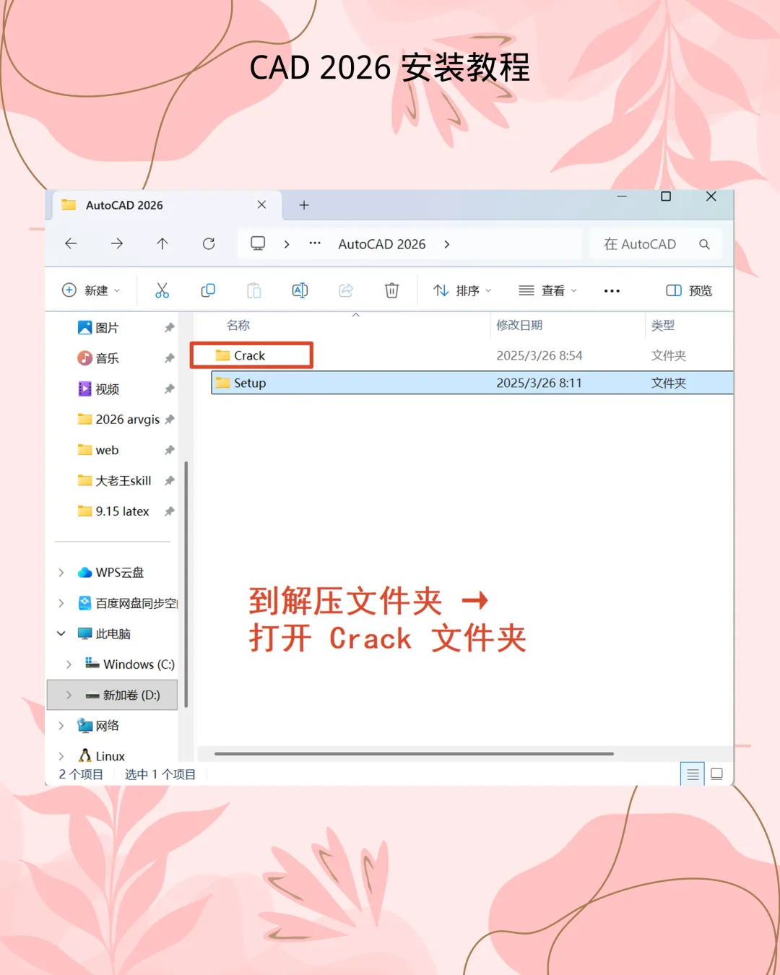
Task: Click the Paste clipboard icon
Action: [253, 290]
